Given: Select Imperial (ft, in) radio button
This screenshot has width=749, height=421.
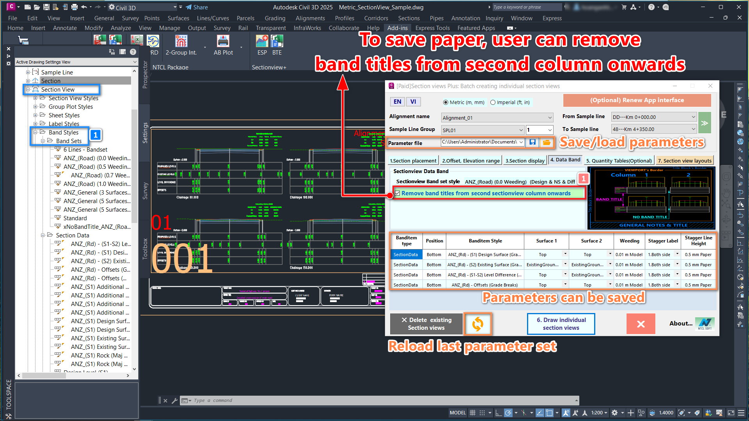Looking at the screenshot, I should click(x=493, y=103).
